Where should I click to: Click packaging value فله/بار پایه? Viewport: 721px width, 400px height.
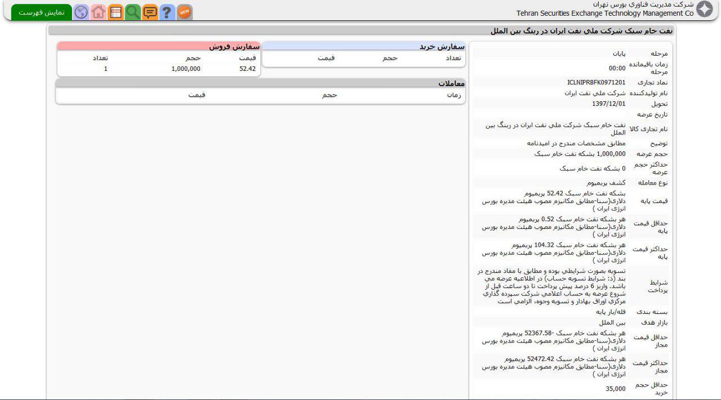click(x=611, y=312)
